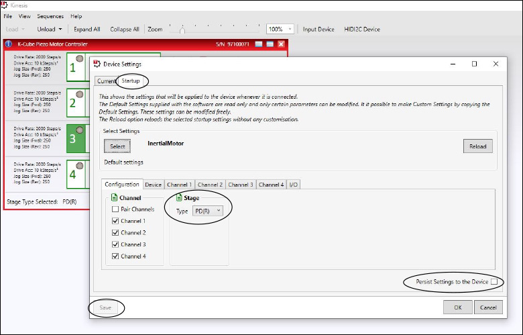The image size is (523, 335).
Task: Tick Persist Settings to the Device
Action: [x=494, y=282]
